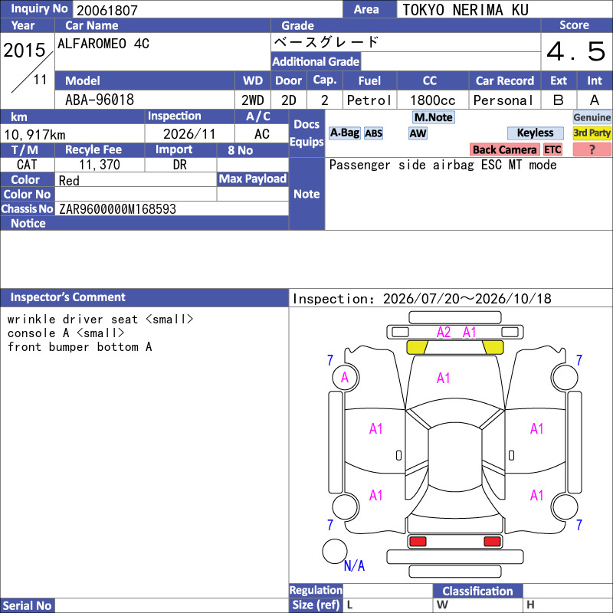The image size is (613, 613).
Task: Click the red question mark badge
Action: point(592,149)
